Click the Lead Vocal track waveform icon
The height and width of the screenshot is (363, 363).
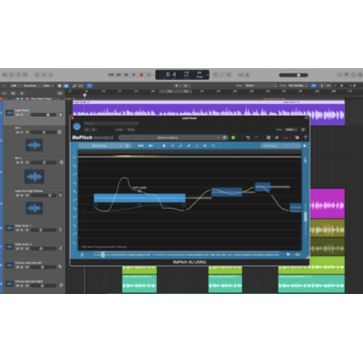pyautogui.click(x=9, y=113)
